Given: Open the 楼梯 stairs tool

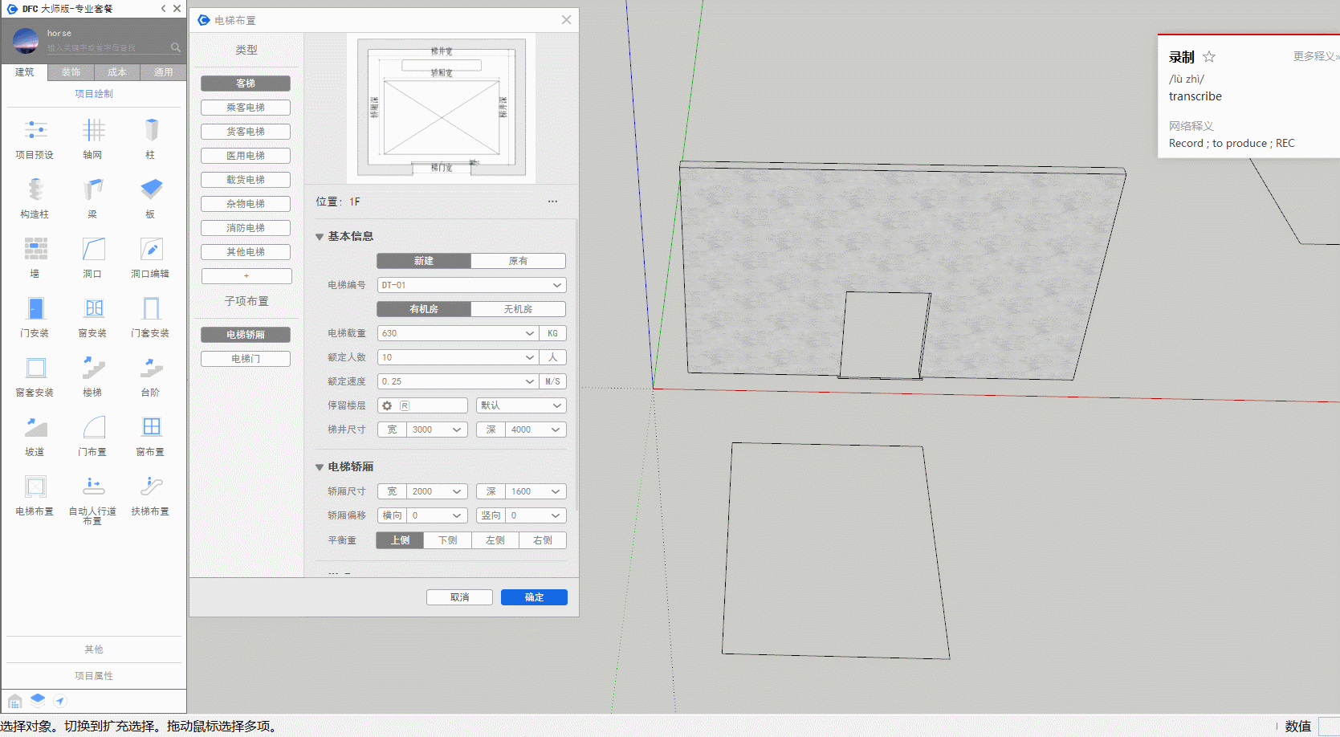Looking at the screenshot, I should click(93, 368).
